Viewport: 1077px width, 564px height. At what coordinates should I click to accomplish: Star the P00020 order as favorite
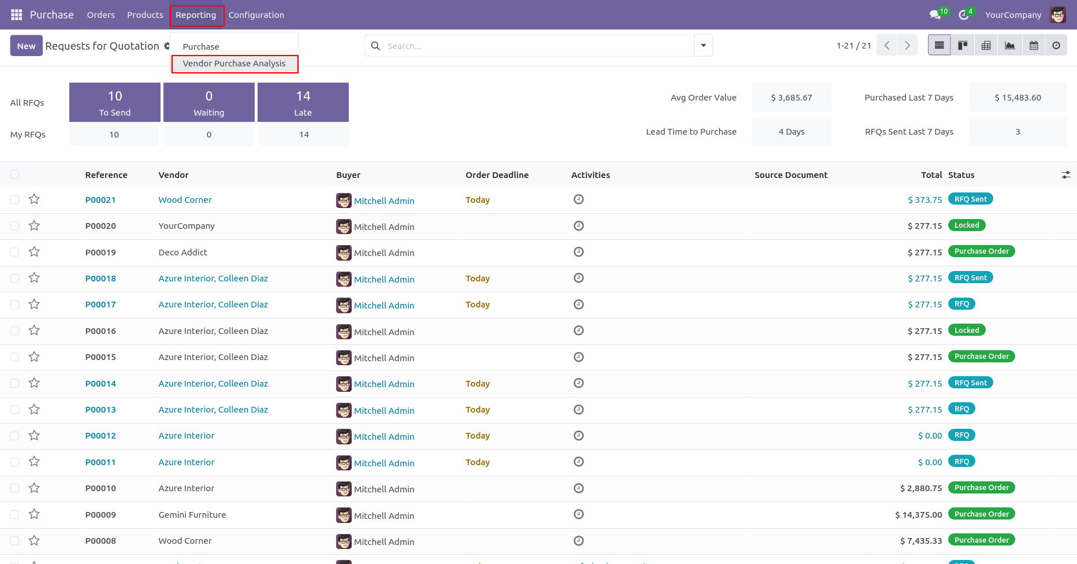pyautogui.click(x=34, y=225)
